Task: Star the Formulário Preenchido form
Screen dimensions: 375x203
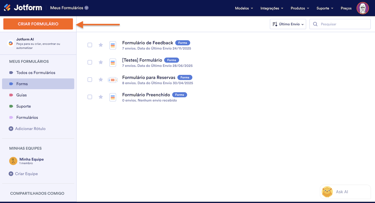Action: tap(100, 97)
